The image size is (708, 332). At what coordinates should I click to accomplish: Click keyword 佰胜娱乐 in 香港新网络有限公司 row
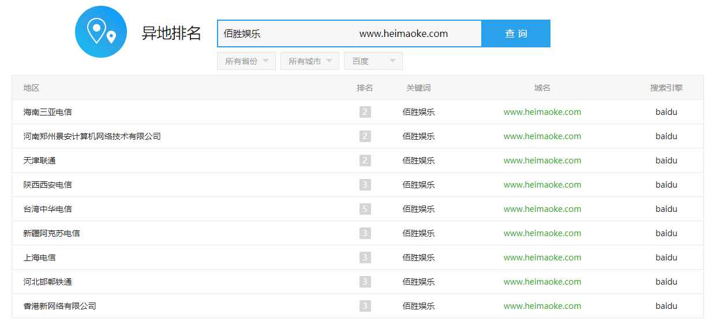(x=418, y=306)
